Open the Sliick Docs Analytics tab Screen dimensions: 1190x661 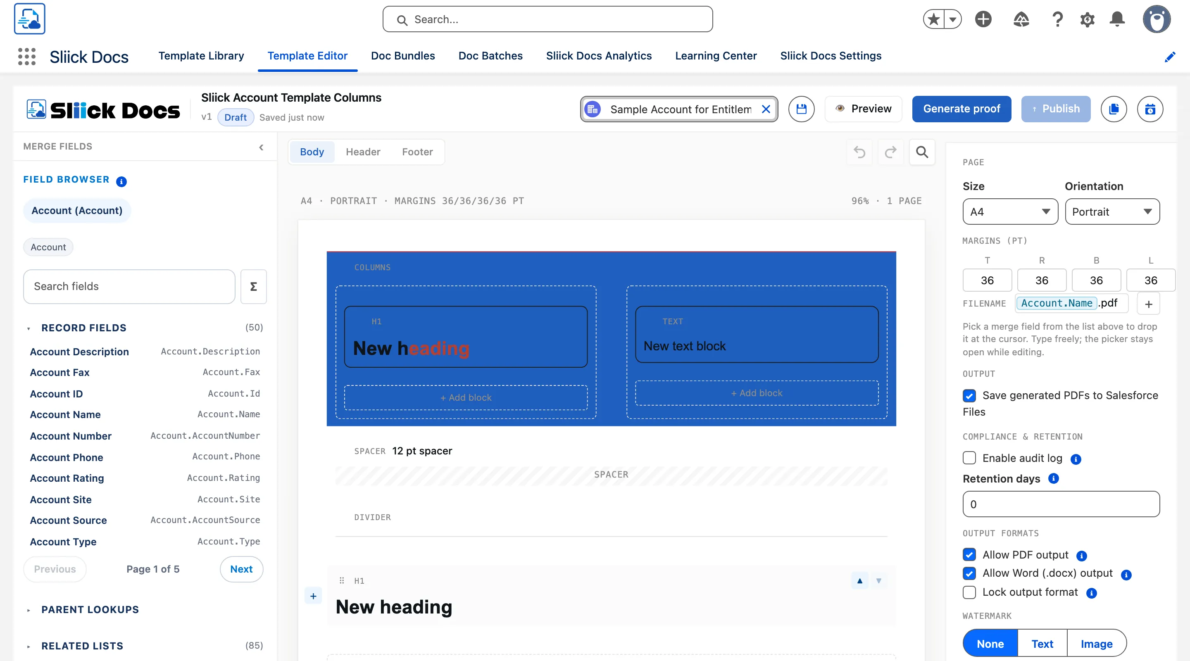click(599, 55)
